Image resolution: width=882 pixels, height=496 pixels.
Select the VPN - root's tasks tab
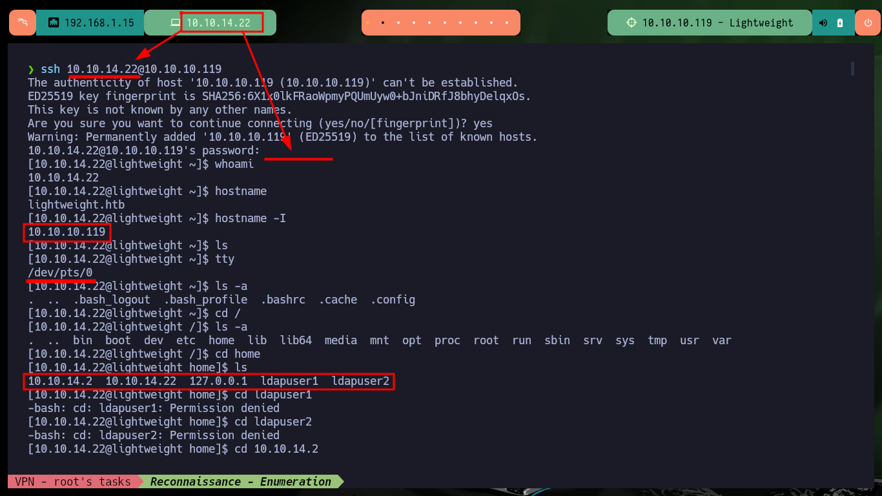[x=72, y=481]
